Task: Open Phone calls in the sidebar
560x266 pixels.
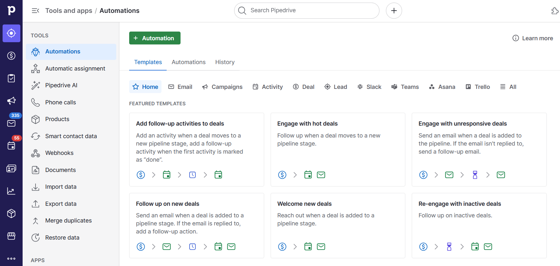Action: pos(71,102)
